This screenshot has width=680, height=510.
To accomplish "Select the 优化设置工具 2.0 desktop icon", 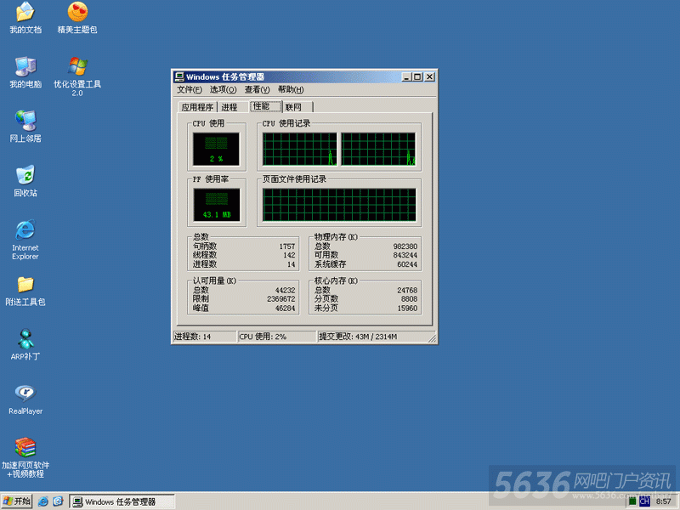I will coord(77,76).
